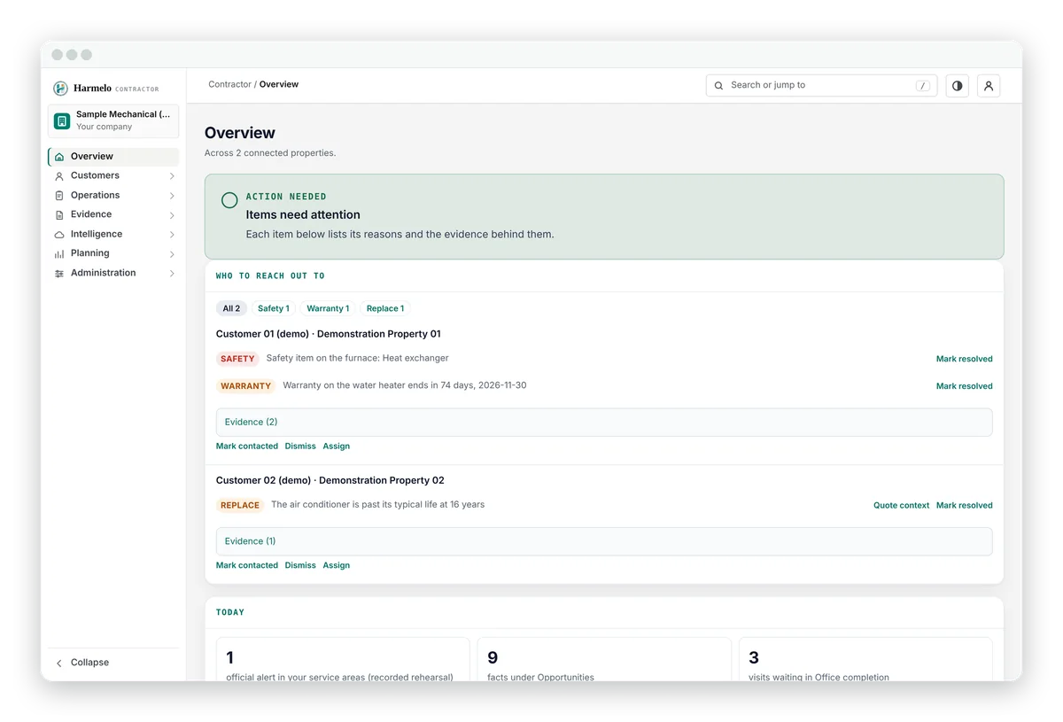Expand the Operations sidebar chevron
This screenshot has height=722, width=1063.
click(x=172, y=196)
